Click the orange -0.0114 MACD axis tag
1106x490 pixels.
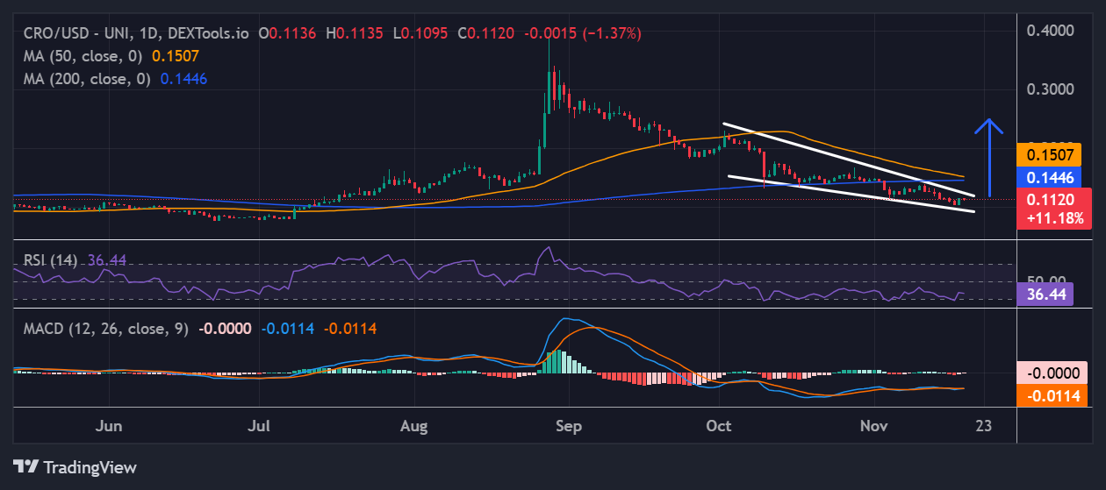(1052, 395)
